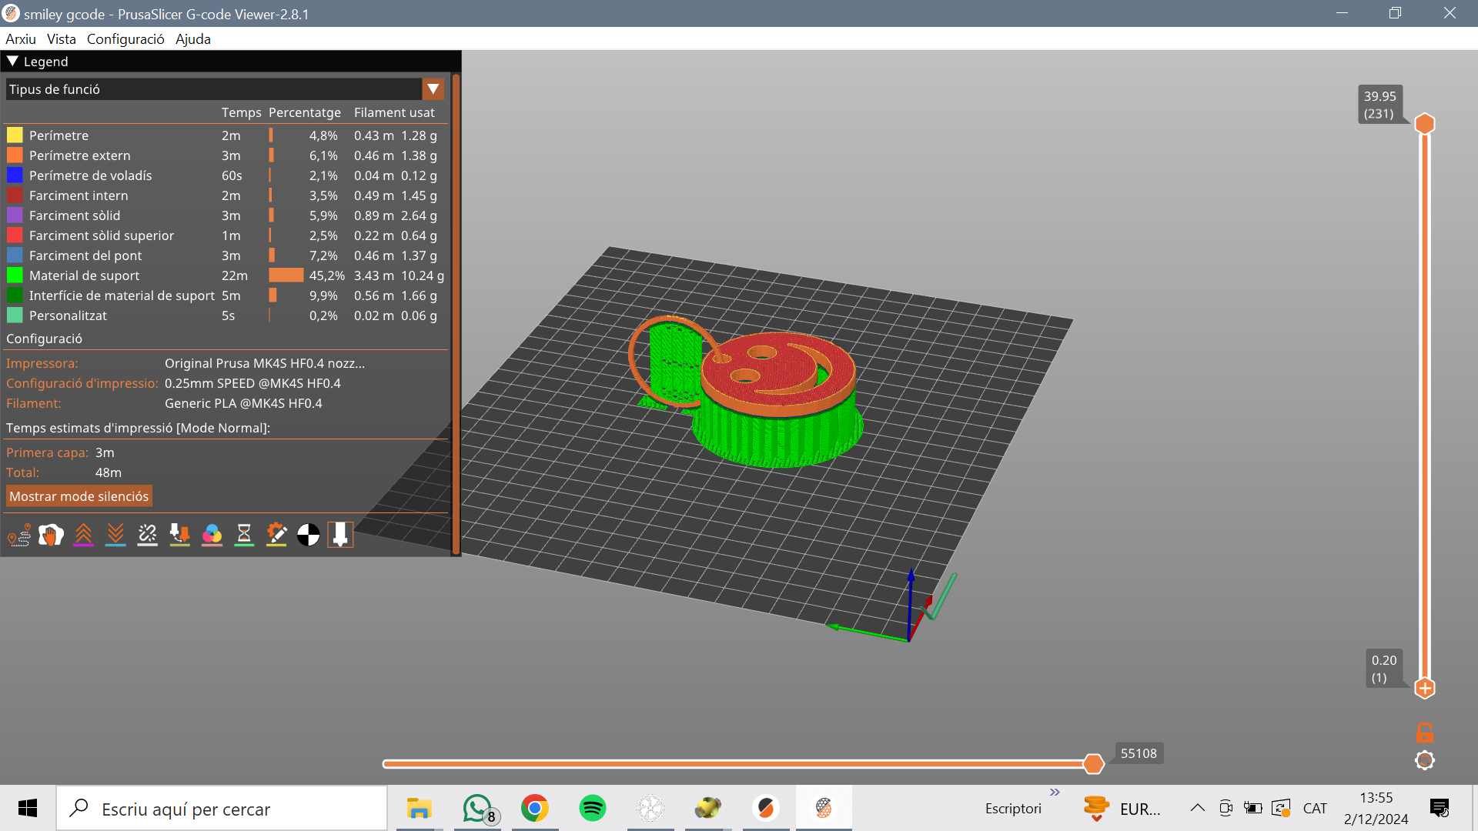Toggle the nozzle tool marker icon
The height and width of the screenshot is (831, 1478).
pos(340,535)
